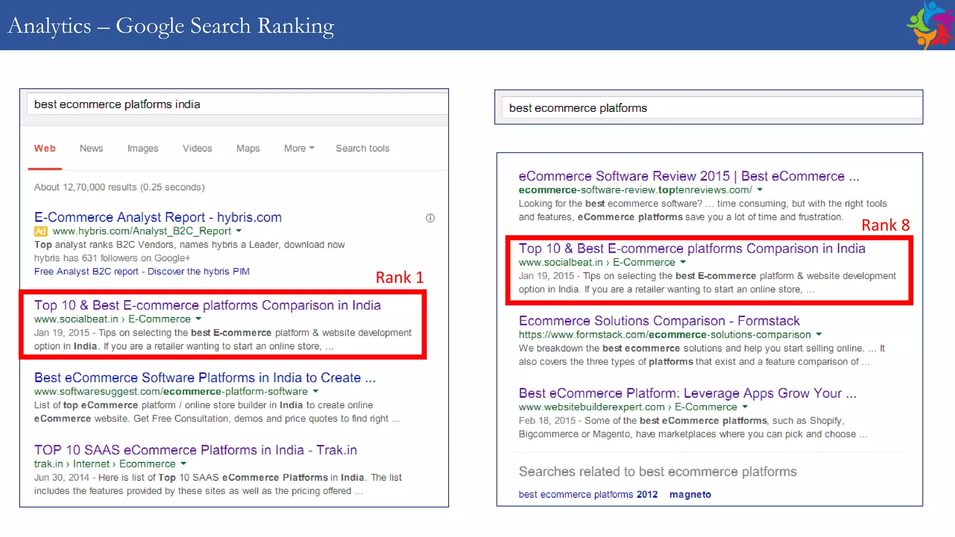955x537 pixels.
Task: Click the 'best ecommerce platforms india' search box
Action: point(238,104)
